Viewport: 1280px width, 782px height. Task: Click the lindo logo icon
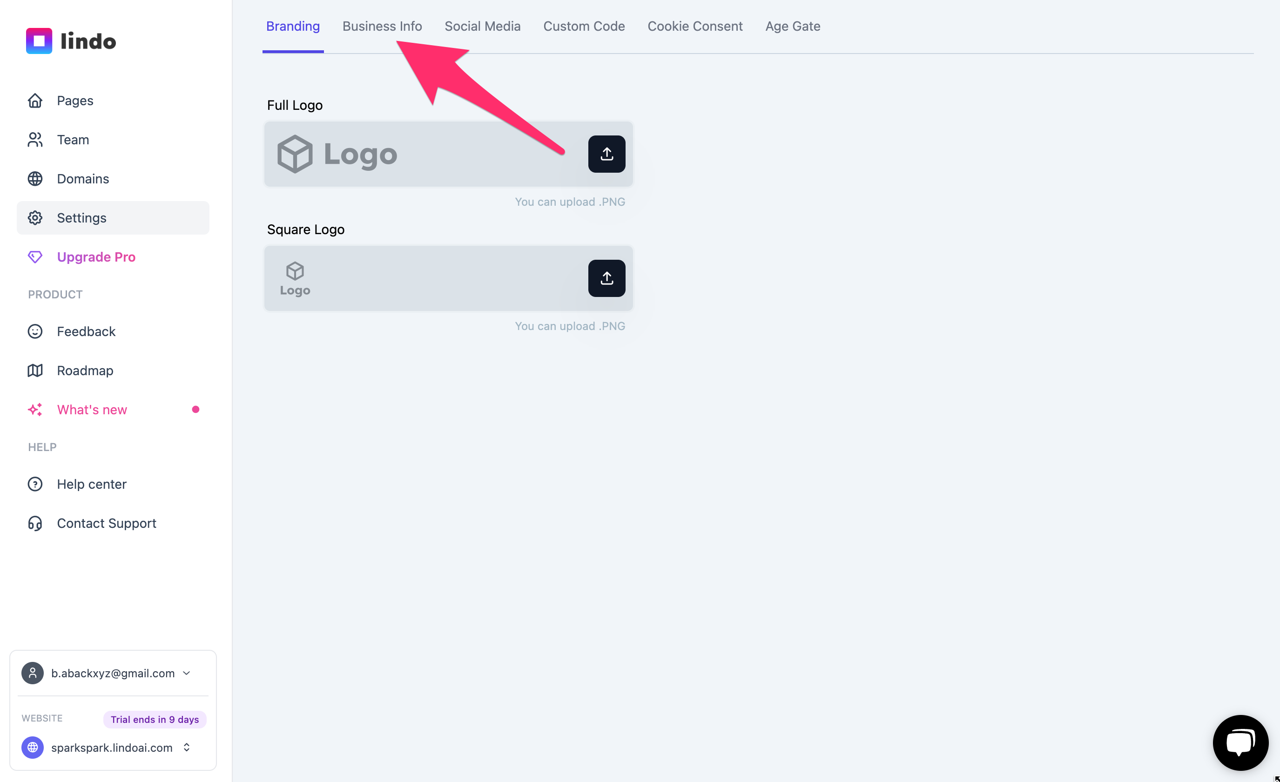point(39,41)
